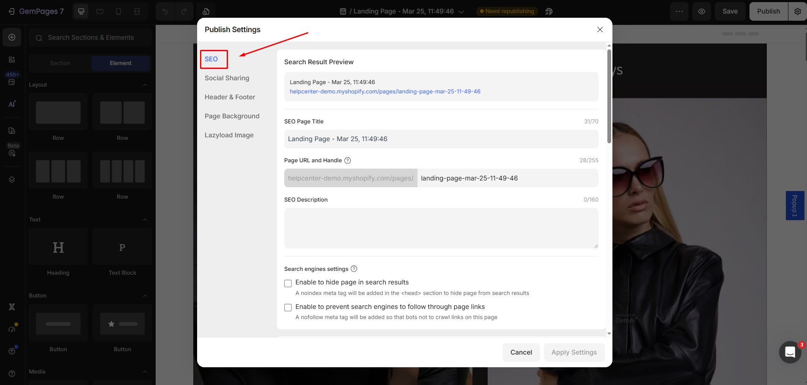Image resolution: width=807 pixels, height=385 pixels.
Task: Click the SEO Description text area
Action: click(441, 228)
